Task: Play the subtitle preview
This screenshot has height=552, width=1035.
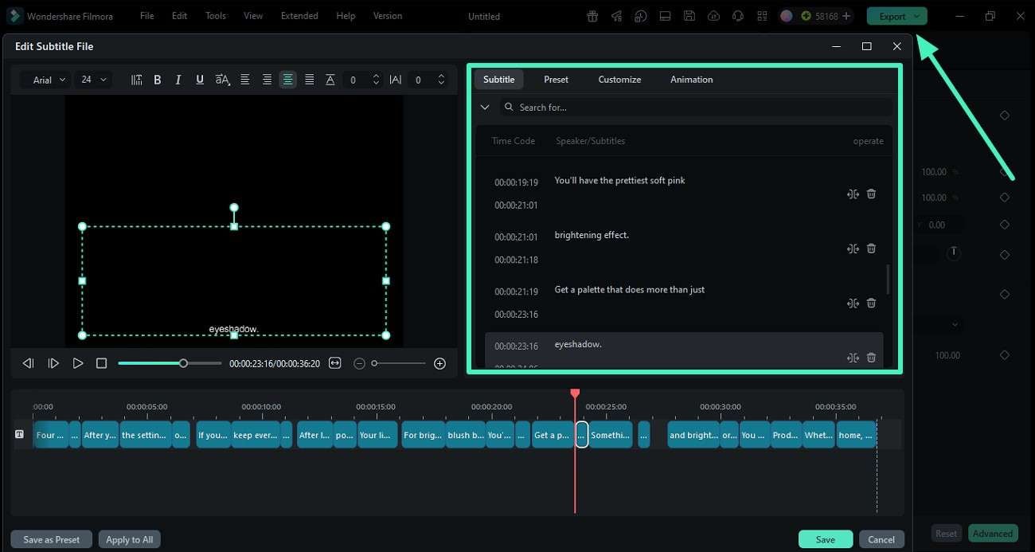Action: pos(78,363)
